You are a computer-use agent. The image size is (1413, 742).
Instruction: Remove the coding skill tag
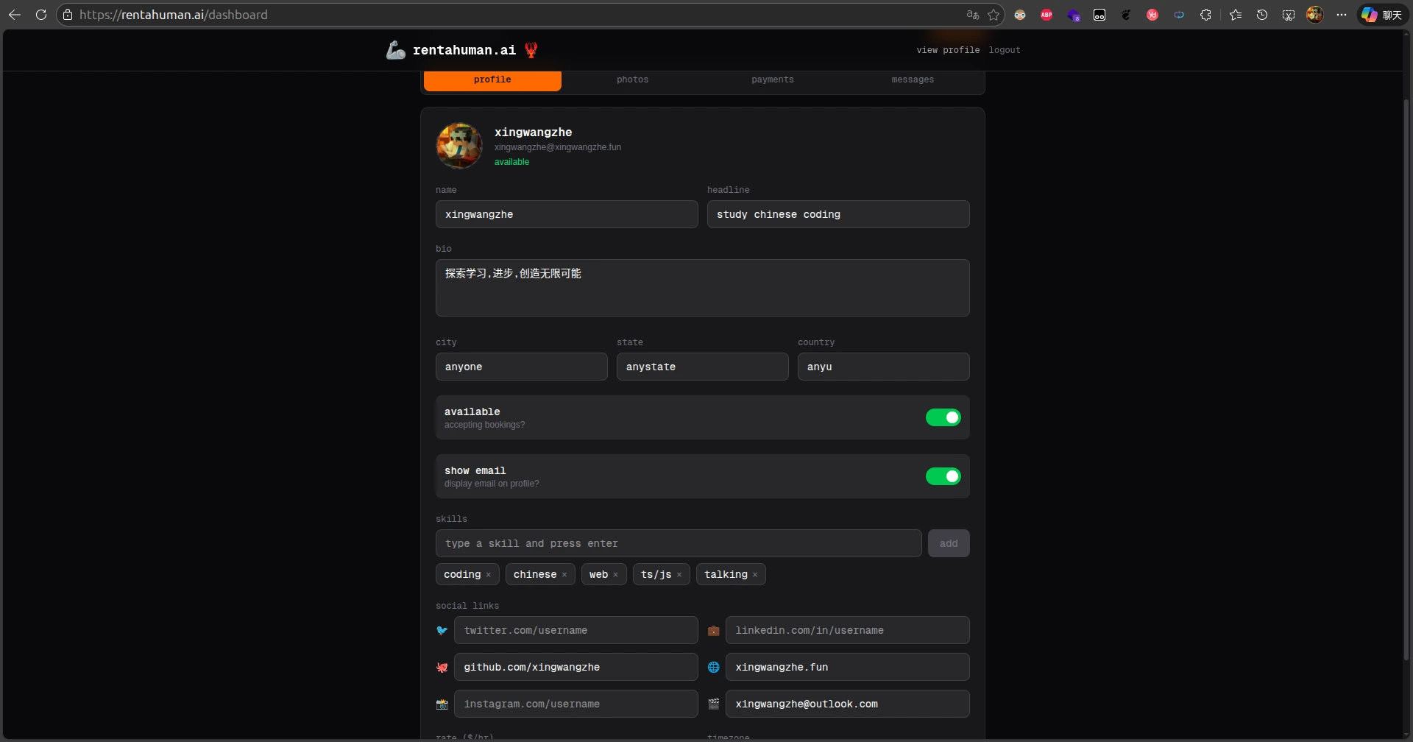tap(489, 575)
